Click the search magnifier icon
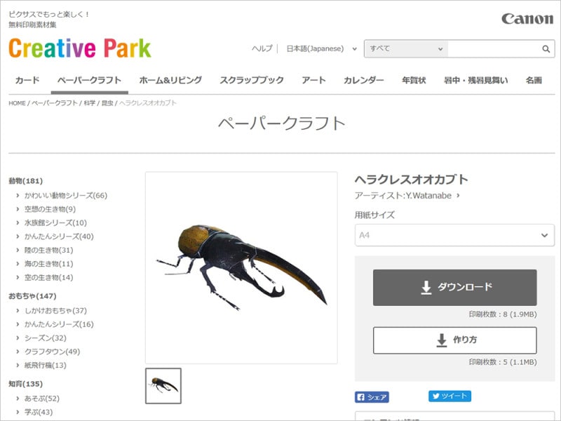The image size is (561, 421). 545,49
